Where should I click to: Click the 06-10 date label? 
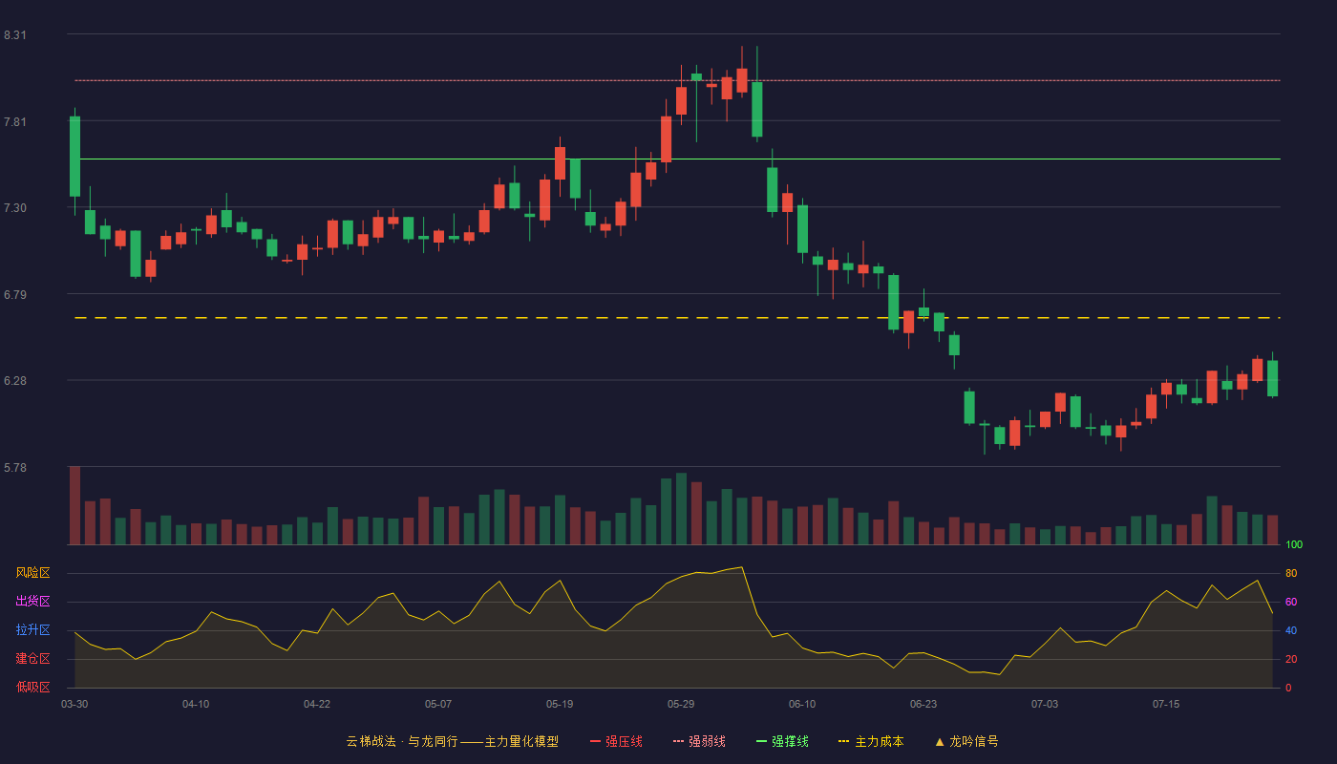coord(802,704)
